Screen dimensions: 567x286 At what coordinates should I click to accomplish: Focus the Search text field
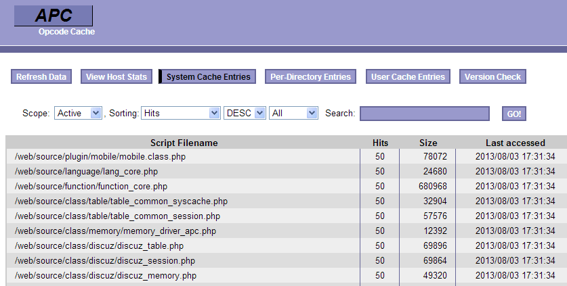[x=424, y=114]
